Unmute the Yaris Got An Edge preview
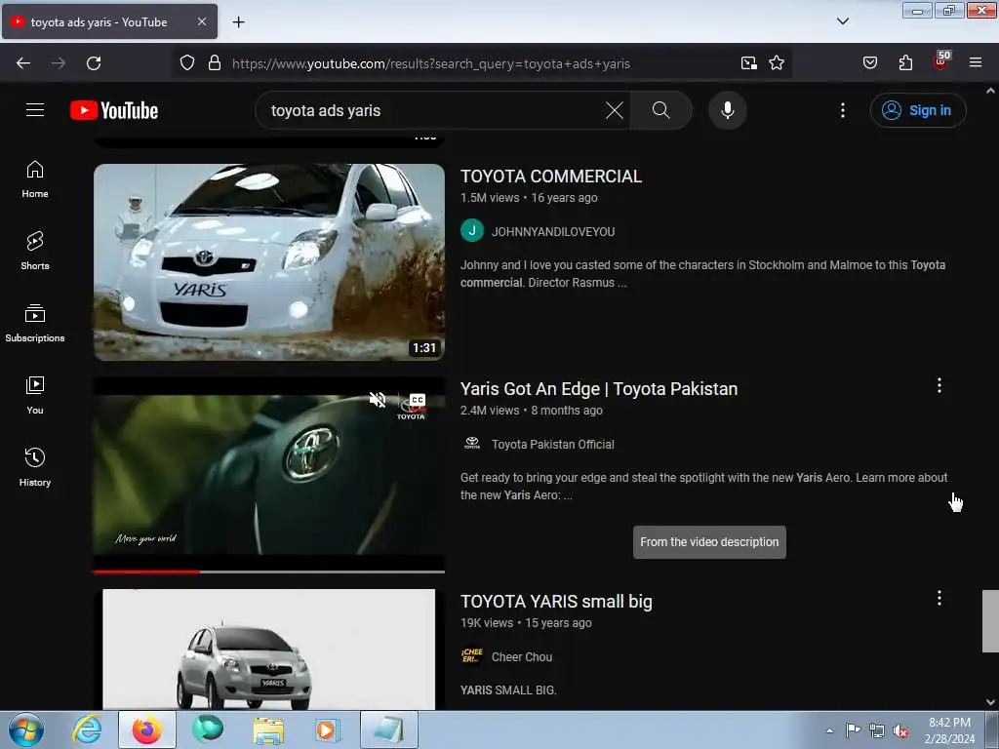999x749 pixels. [x=378, y=400]
